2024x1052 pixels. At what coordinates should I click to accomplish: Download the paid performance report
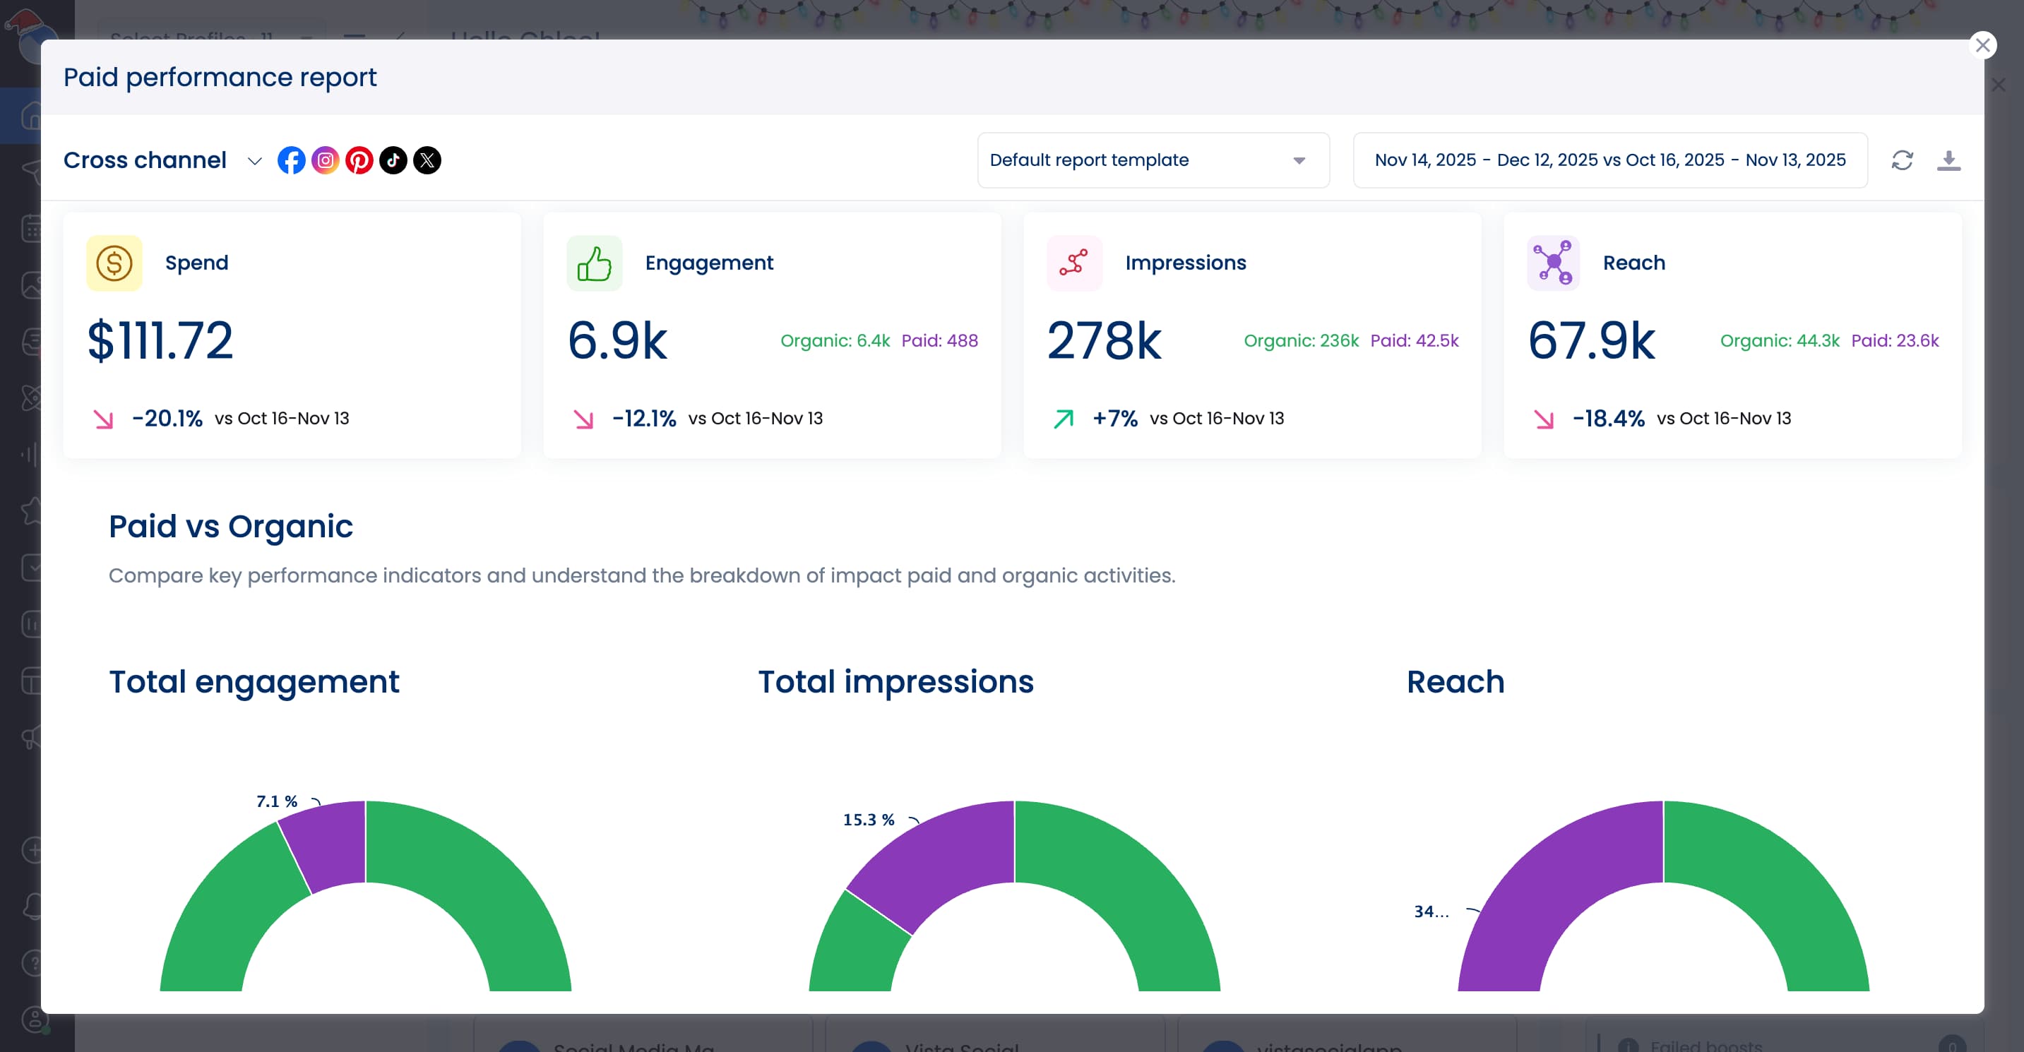(1949, 160)
